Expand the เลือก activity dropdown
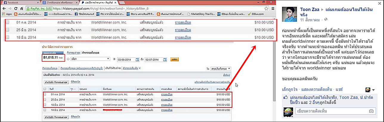The image size is (384, 122). tap(90, 59)
